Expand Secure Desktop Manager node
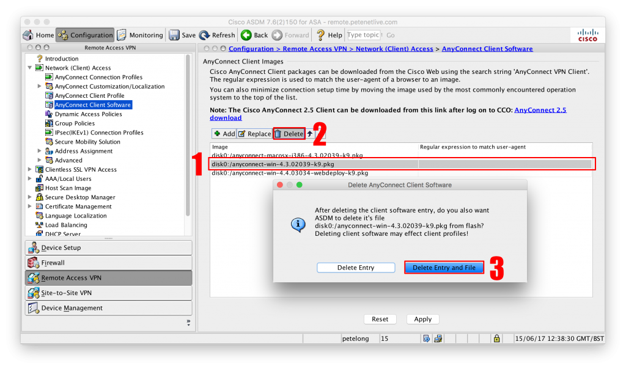 pos(30,197)
